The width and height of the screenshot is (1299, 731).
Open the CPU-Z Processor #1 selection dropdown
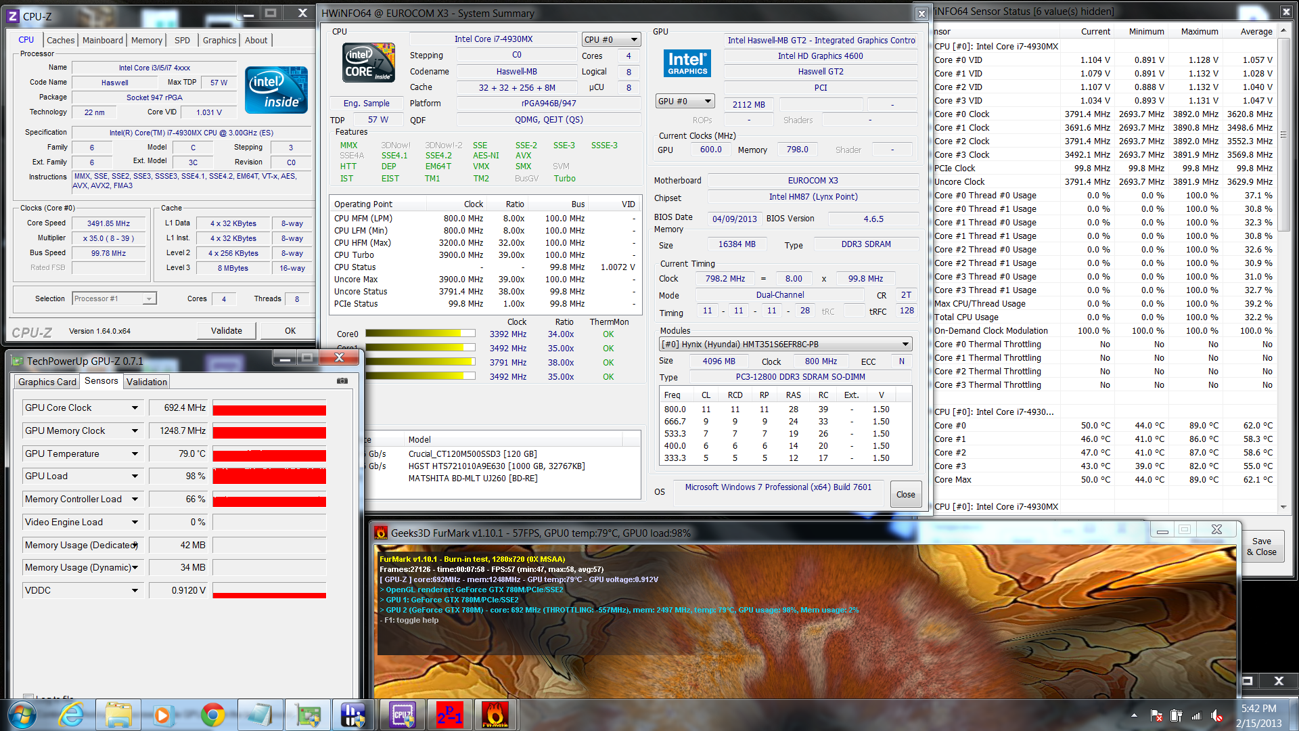(114, 298)
